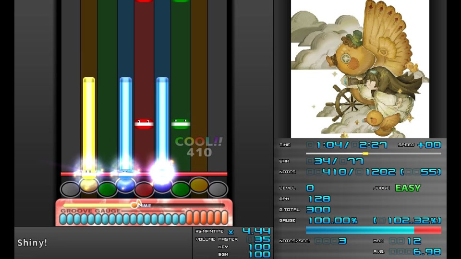Click the HS-MAINTIME label
This screenshot has height=259, width=461.
pyautogui.click(x=209, y=231)
